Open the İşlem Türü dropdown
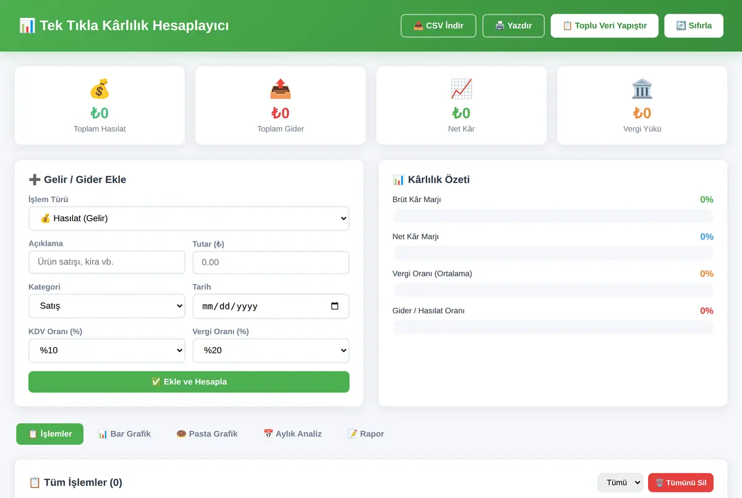The height and width of the screenshot is (498, 742). tap(189, 218)
